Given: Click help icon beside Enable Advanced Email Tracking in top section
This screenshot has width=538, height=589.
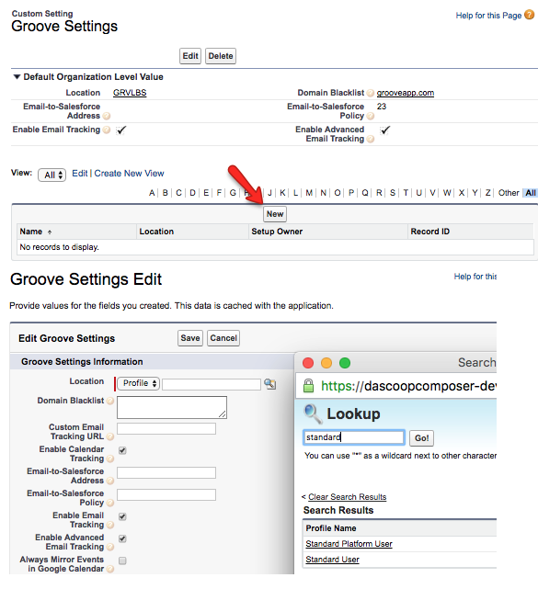Looking at the screenshot, I should pos(371,139).
